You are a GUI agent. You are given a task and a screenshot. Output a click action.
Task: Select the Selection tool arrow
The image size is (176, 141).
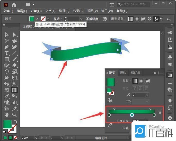point(7,35)
